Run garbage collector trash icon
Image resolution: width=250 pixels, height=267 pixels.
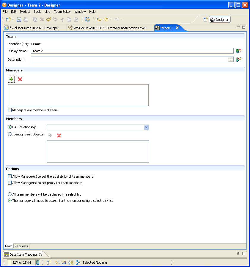(38, 263)
